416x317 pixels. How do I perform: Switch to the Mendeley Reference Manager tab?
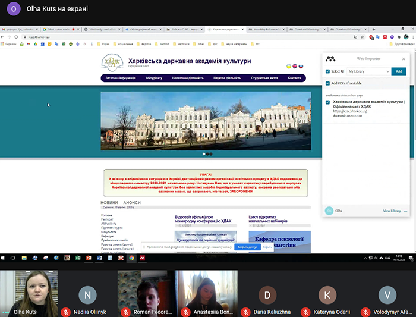tap(266, 30)
